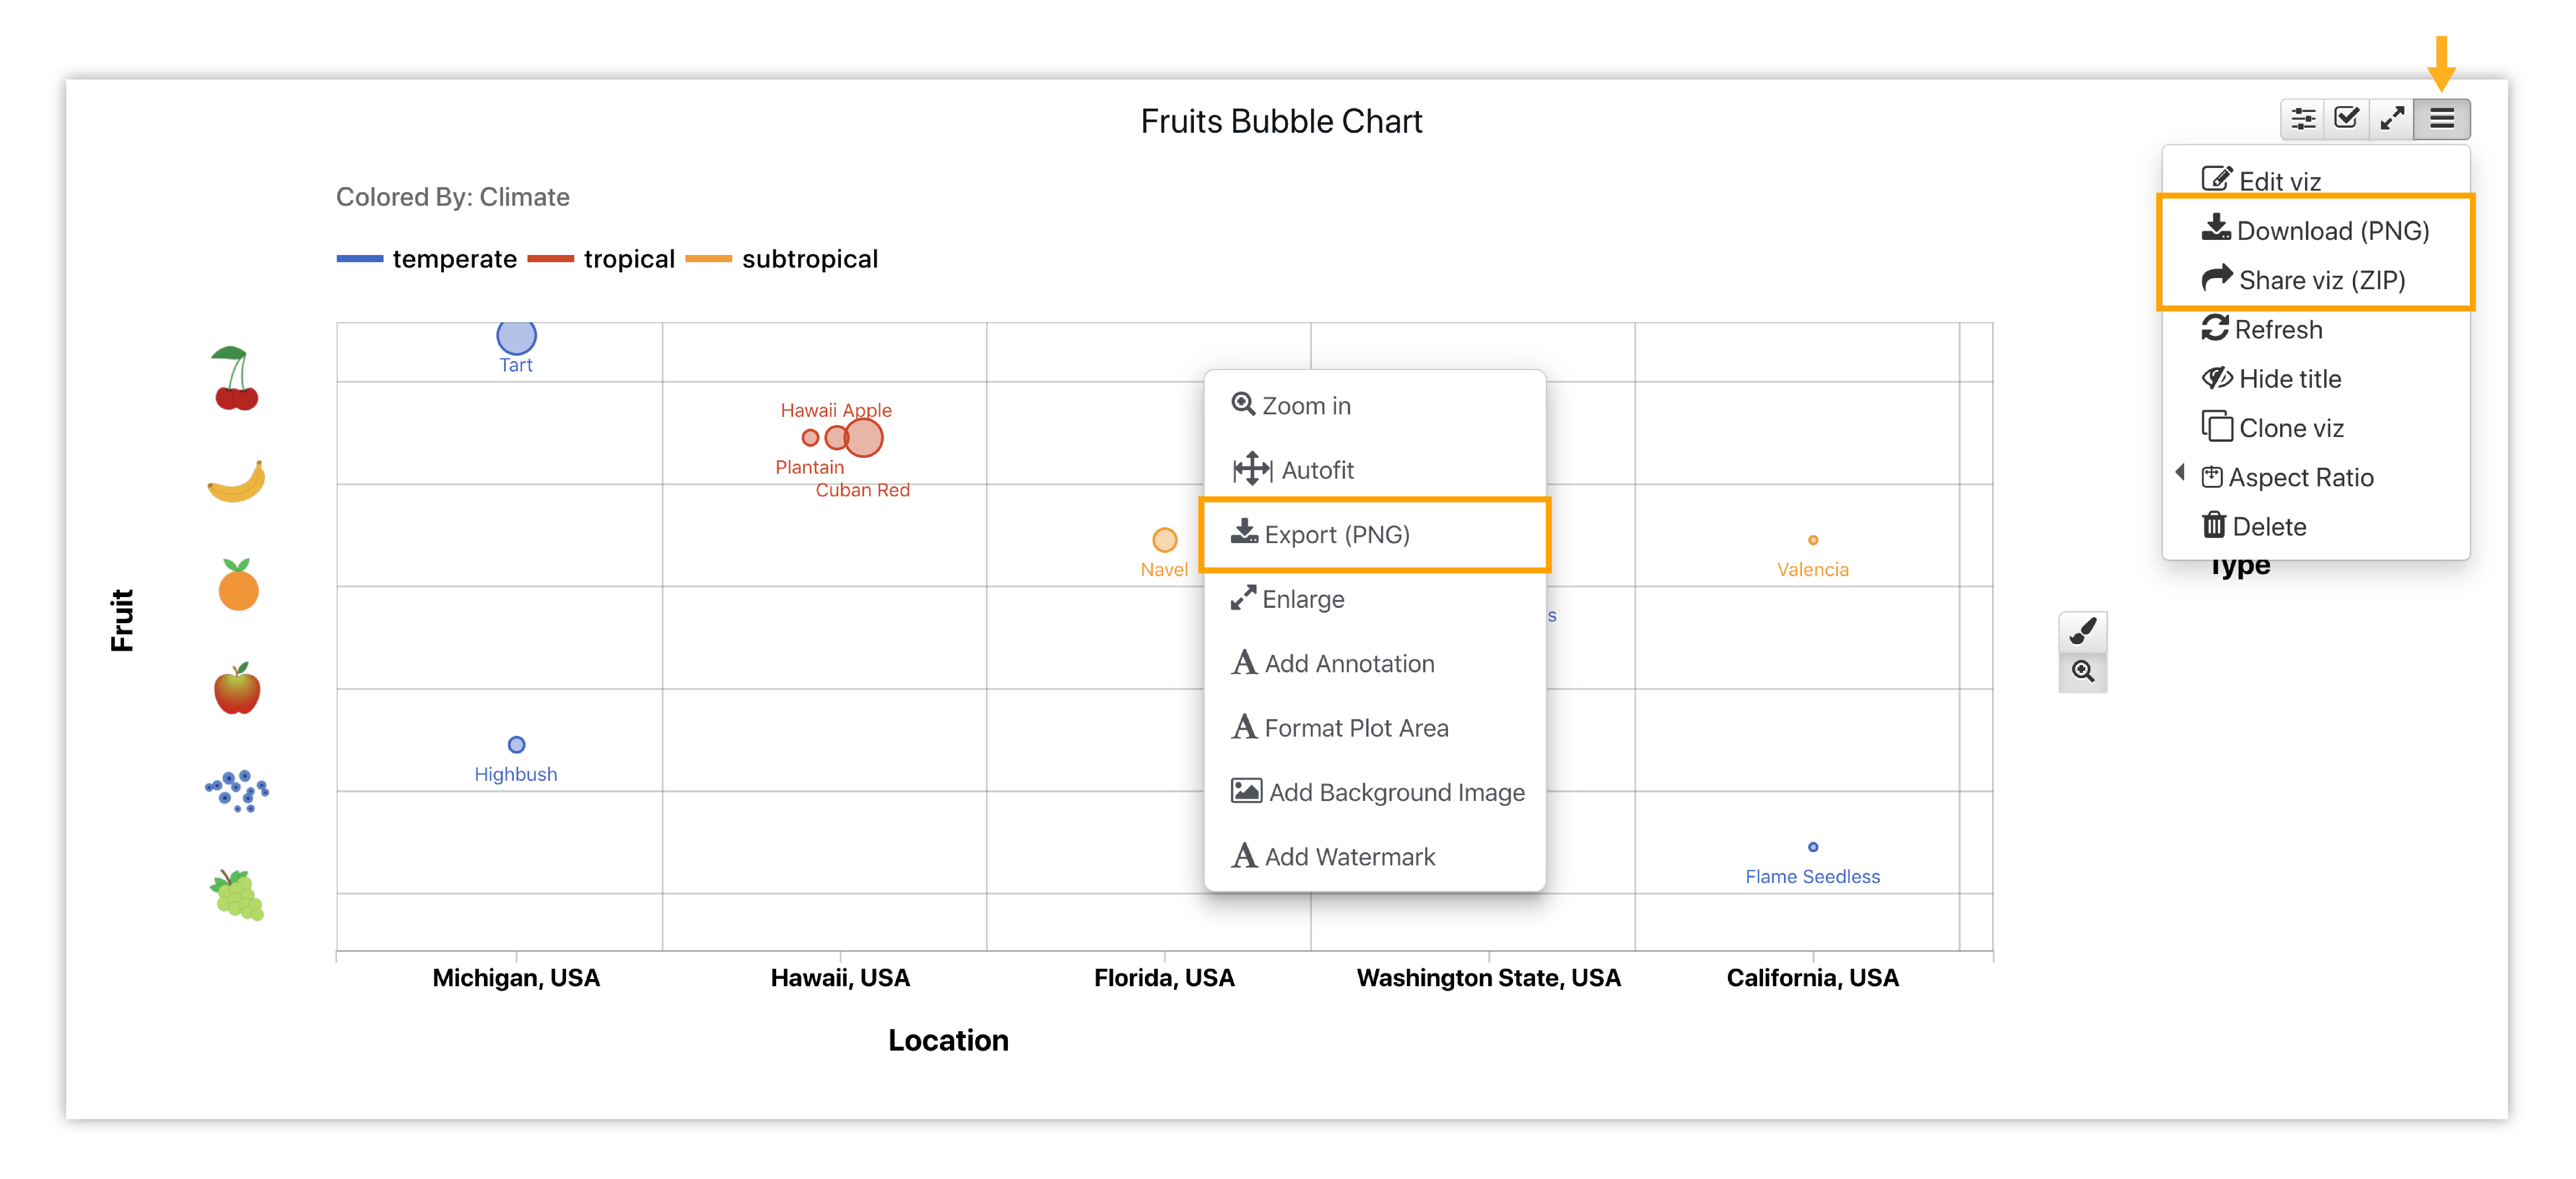Click the blueberries fruit icon
Image resolution: width=2576 pixels, height=1179 pixels.
click(237, 790)
